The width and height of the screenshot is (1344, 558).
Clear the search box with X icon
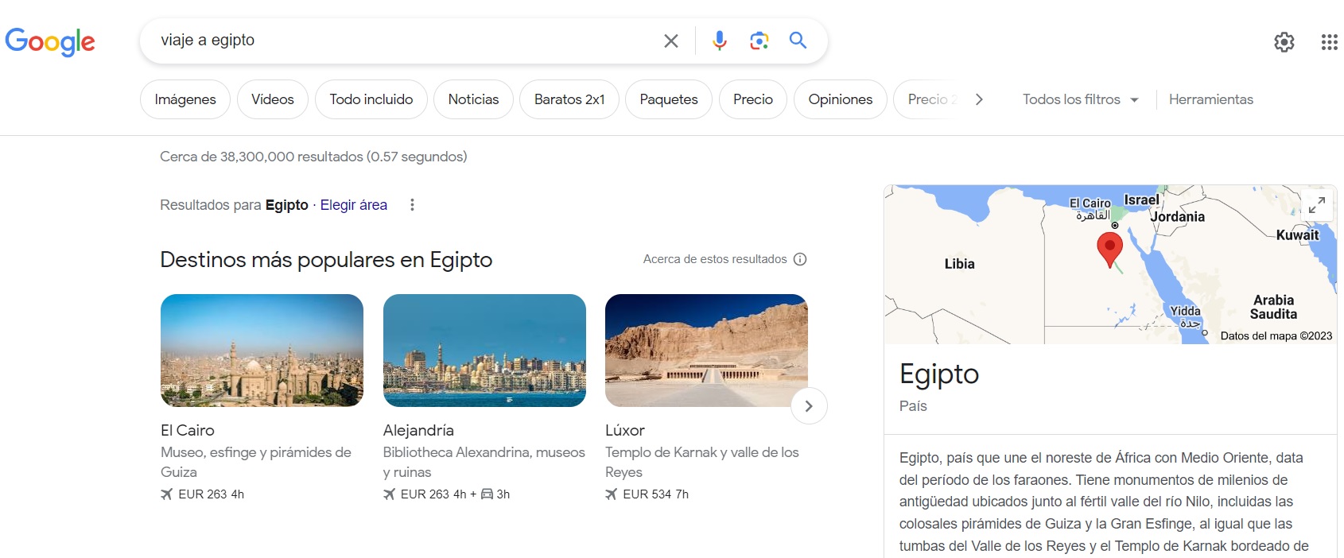click(671, 41)
